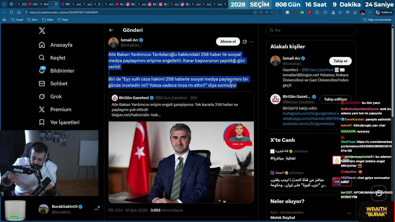Viewport: 395px width, 222px height.
Task: Click BurakSakinOl account avatar
Action: coord(44,209)
